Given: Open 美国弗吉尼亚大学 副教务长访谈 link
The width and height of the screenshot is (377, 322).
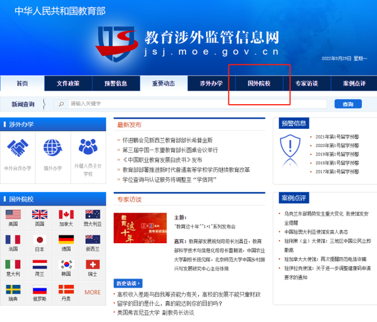Looking at the screenshot, I should click(x=156, y=313).
